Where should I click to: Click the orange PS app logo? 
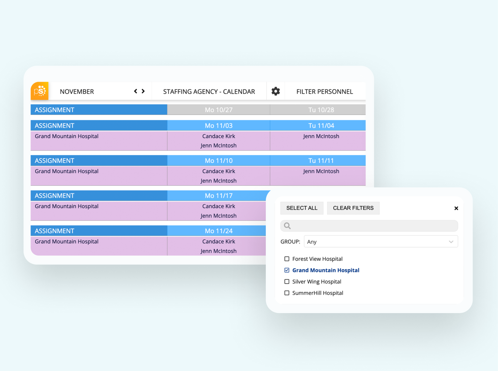pyautogui.click(x=40, y=91)
